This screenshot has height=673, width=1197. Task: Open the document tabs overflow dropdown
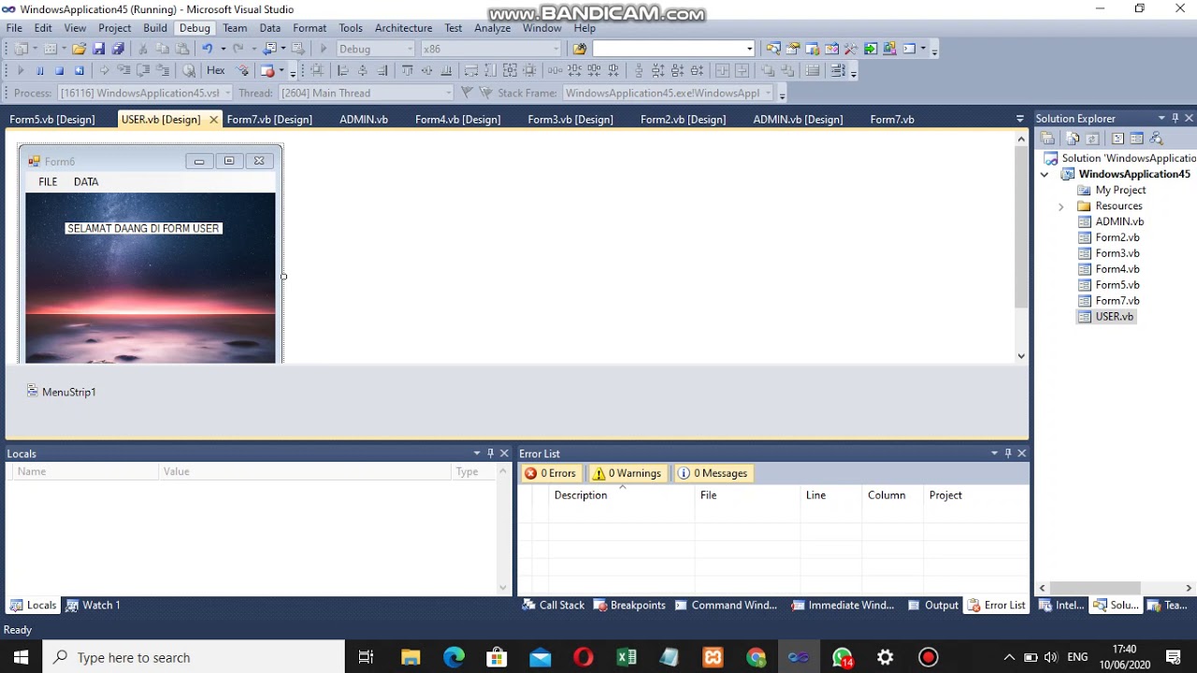click(1019, 119)
